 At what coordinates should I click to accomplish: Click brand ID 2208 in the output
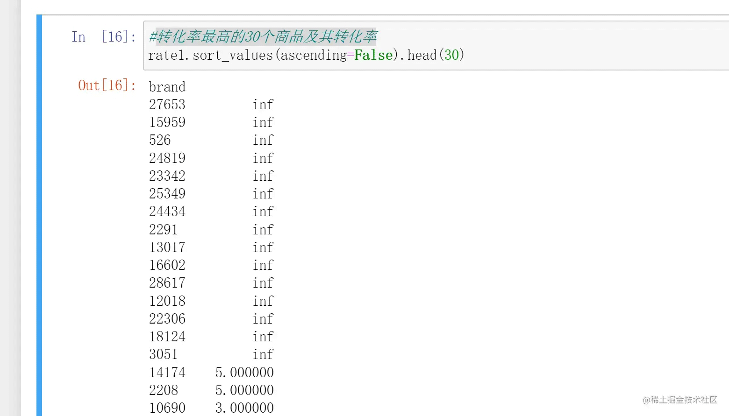click(x=163, y=390)
